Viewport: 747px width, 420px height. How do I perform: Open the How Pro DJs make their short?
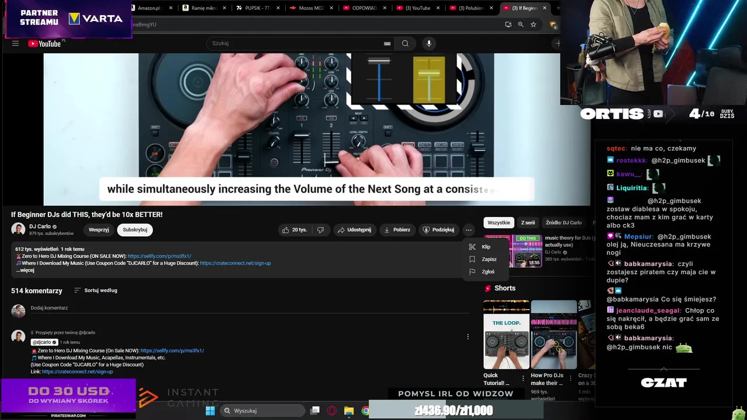coord(554,334)
